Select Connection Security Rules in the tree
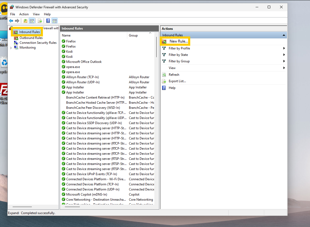The height and width of the screenshot is (227, 310). pos(38,43)
